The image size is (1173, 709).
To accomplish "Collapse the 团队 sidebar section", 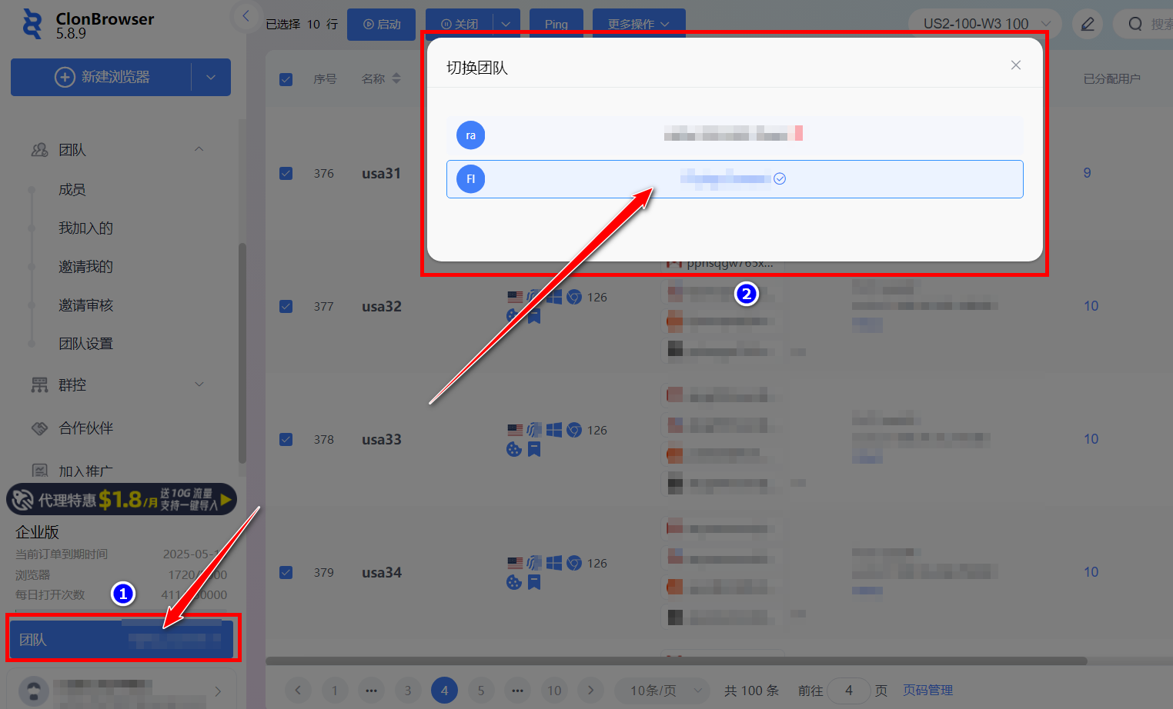I will pos(199,149).
